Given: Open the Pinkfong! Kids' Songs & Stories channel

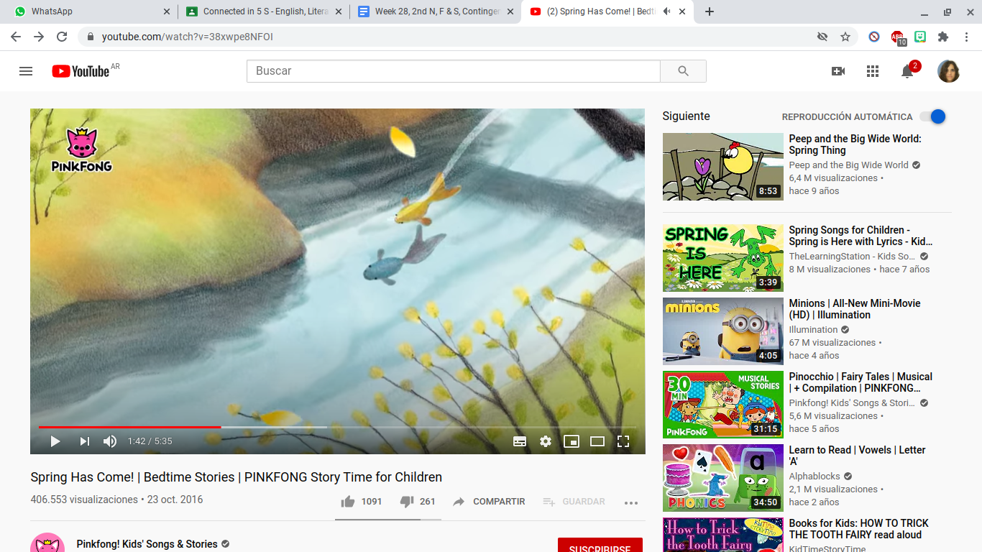Looking at the screenshot, I should (x=147, y=544).
